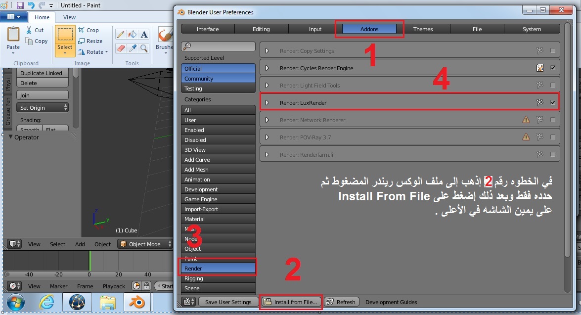Click the Duplicate Linked button in Blender
The width and height of the screenshot is (581, 315).
[42, 73]
